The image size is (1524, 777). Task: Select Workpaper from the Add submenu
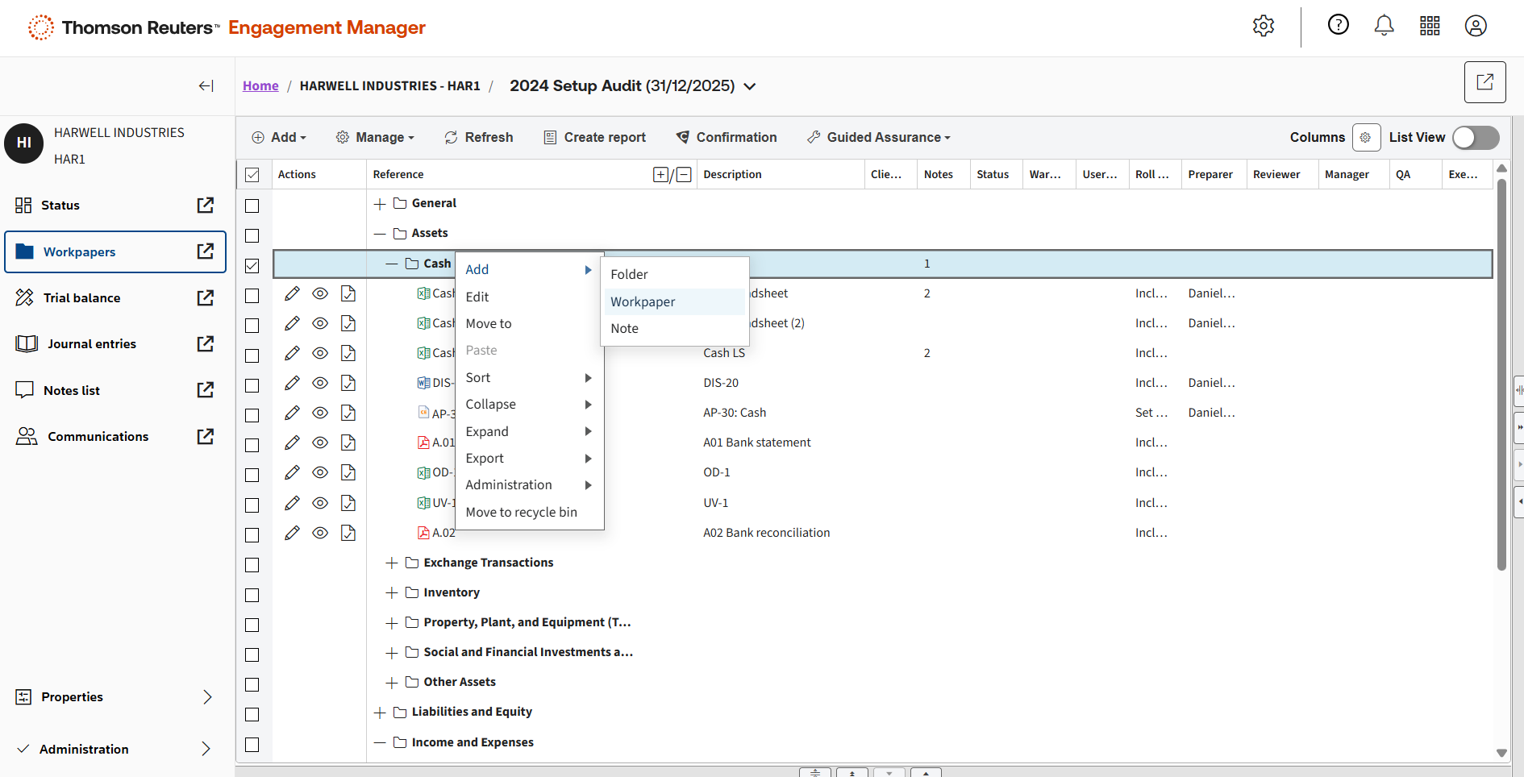[643, 301]
